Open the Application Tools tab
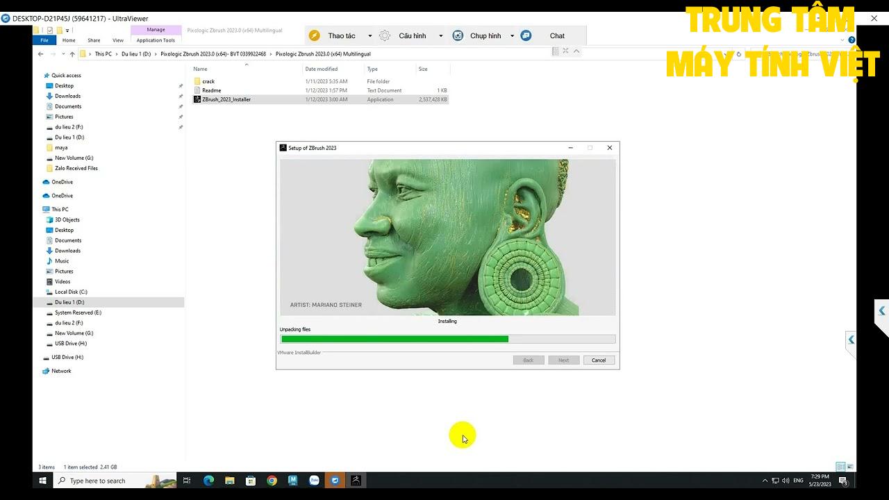889x500 pixels. point(156,40)
